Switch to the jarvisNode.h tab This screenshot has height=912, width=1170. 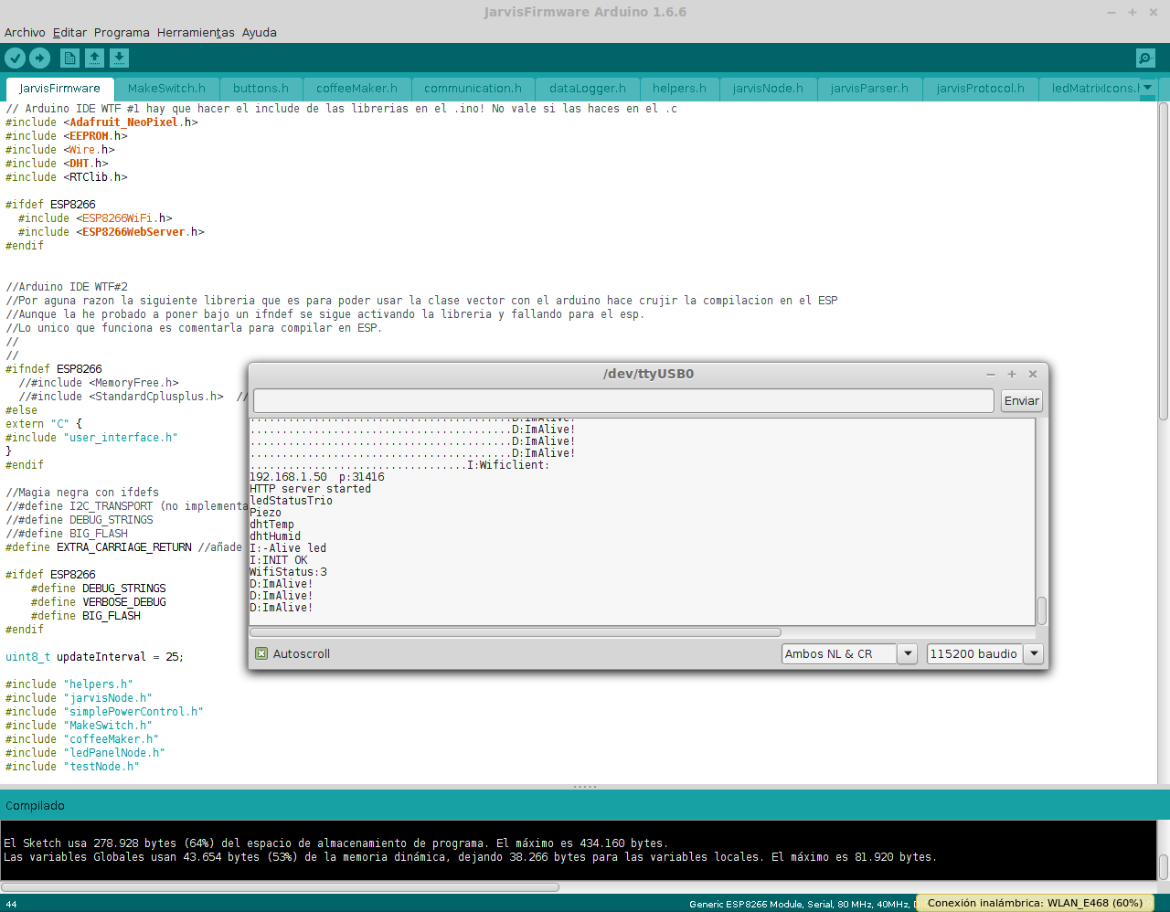click(768, 89)
